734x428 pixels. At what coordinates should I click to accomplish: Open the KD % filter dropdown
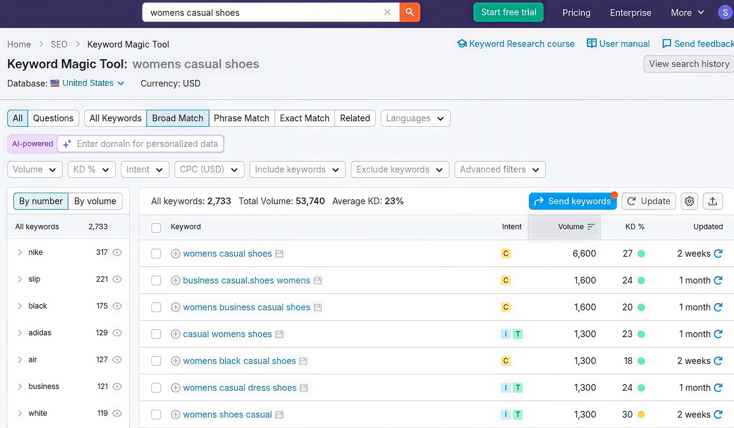tap(92, 169)
